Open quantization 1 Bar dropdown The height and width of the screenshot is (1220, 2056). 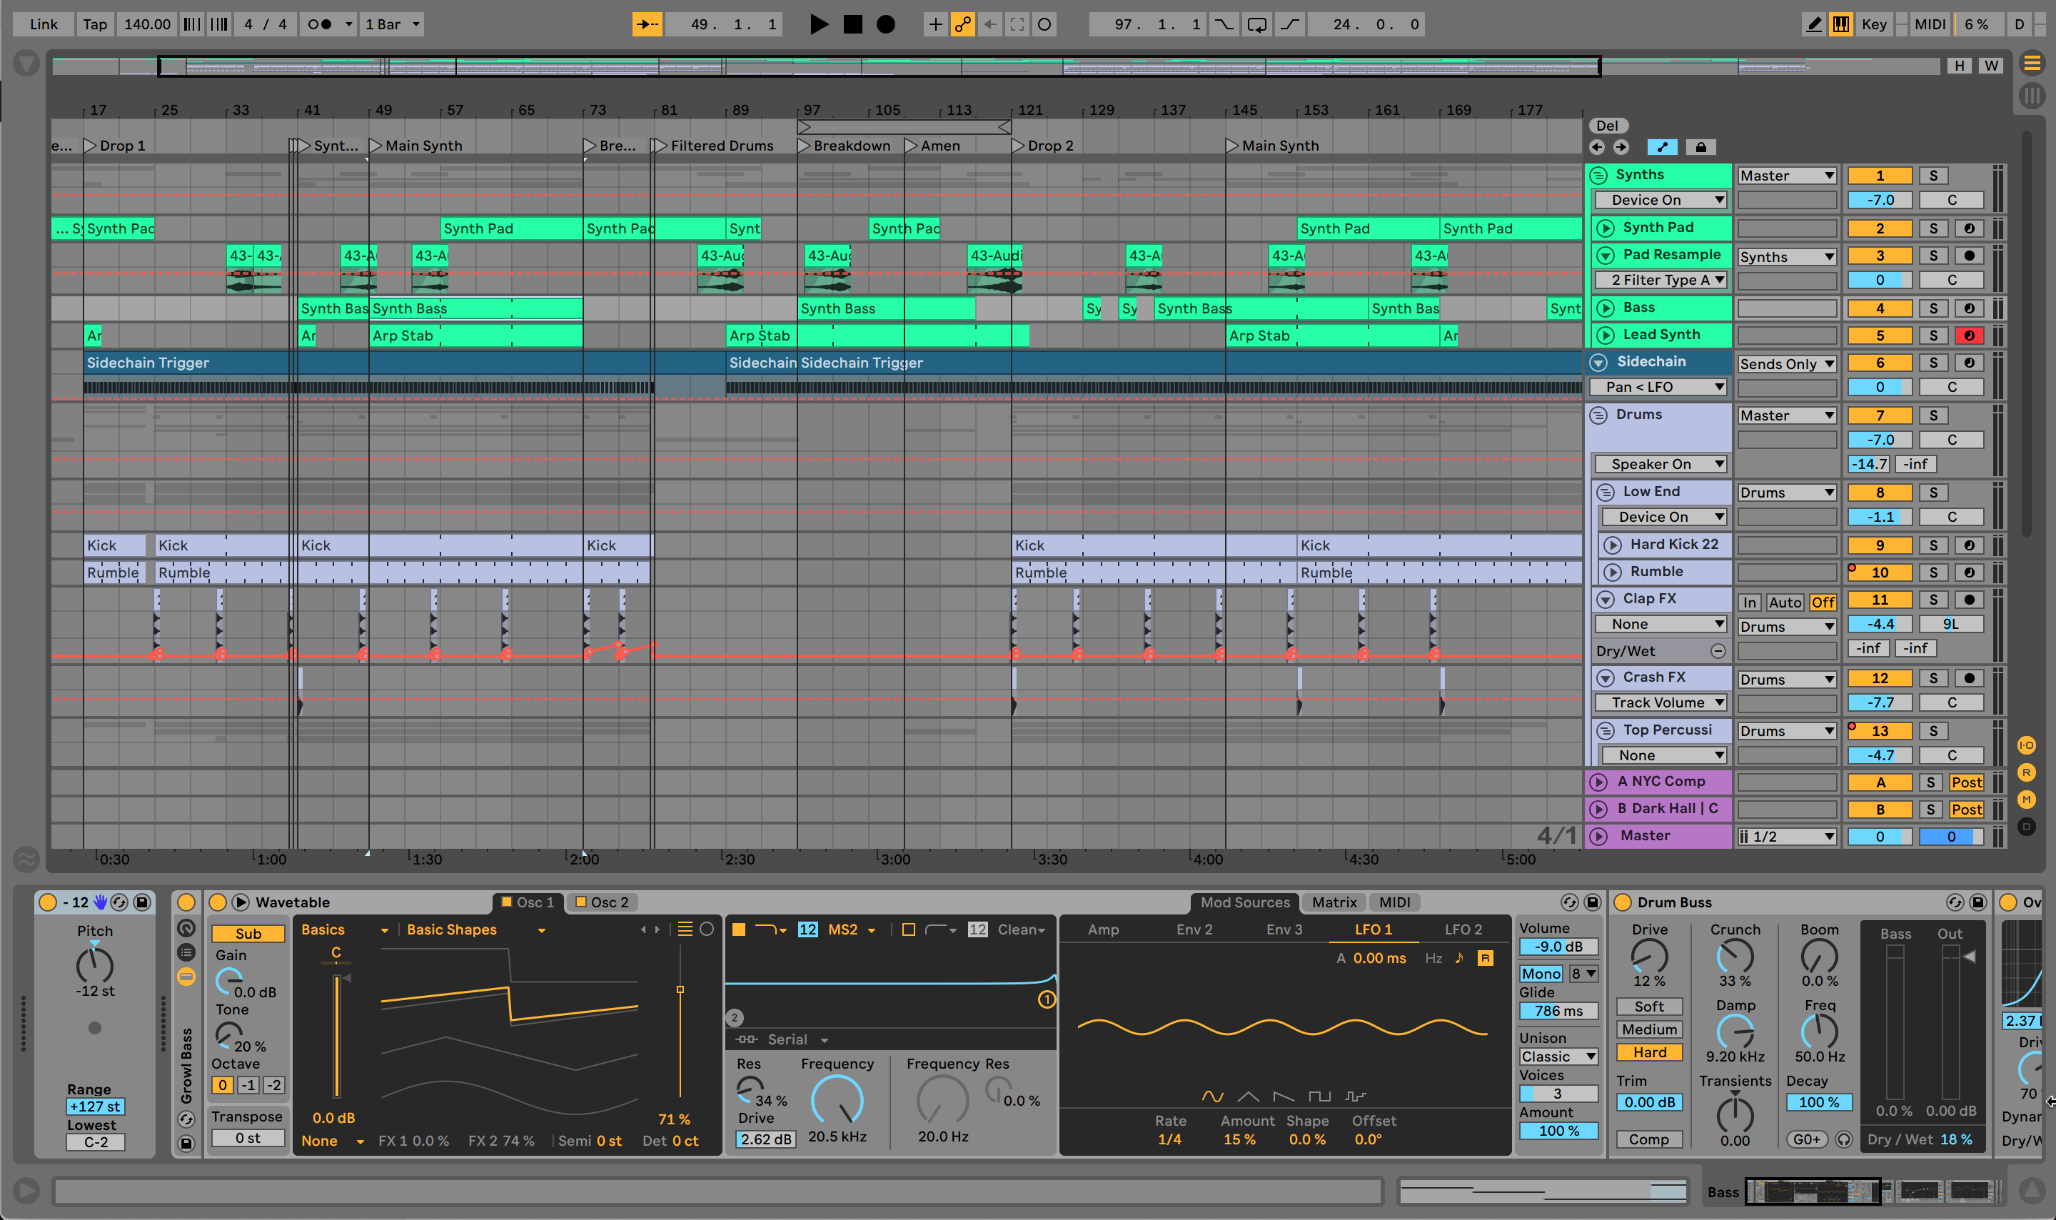[x=393, y=24]
